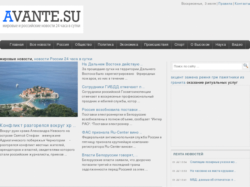
Task: Open the Главная menu item
Action: [17, 45]
